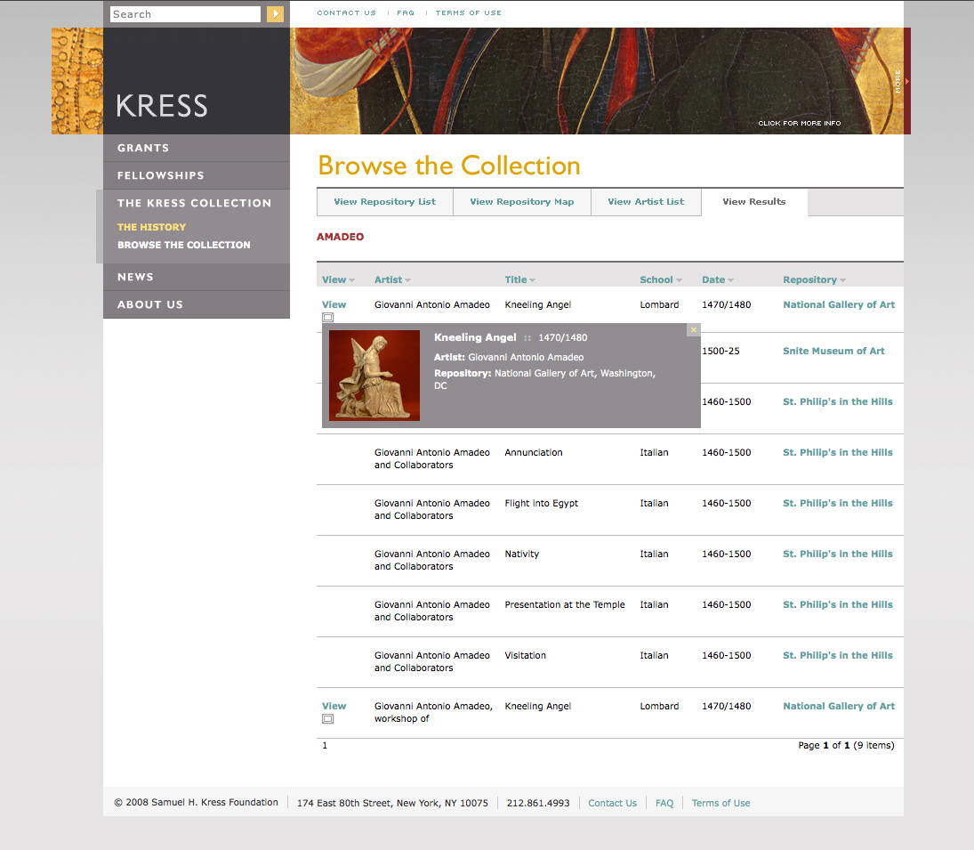Click the Annunciation title cell
This screenshot has height=850, width=974.
pos(534,452)
